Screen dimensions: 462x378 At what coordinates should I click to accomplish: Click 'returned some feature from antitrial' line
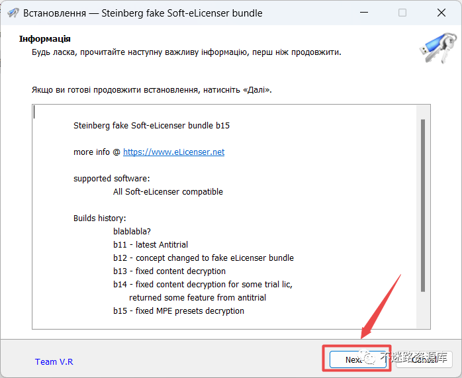(x=198, y=298)
